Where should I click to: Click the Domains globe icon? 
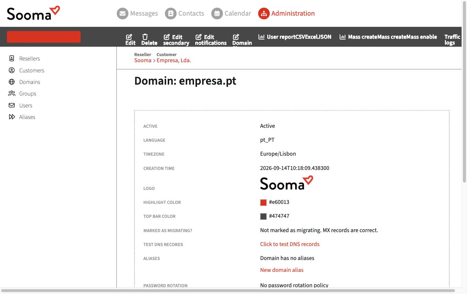12,82
